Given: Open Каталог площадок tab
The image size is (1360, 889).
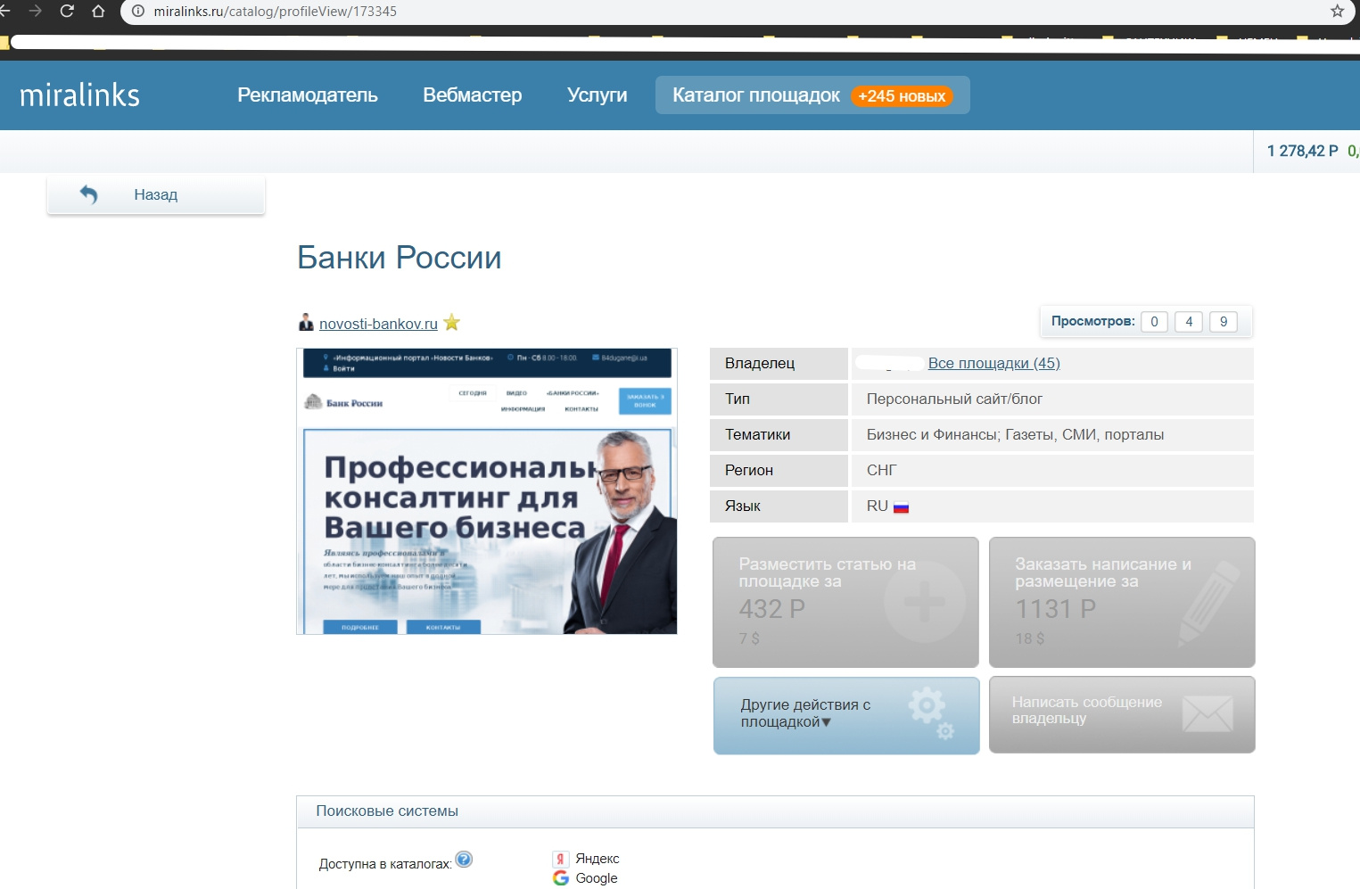Looking at the screenshot, I should click(812, 95).
